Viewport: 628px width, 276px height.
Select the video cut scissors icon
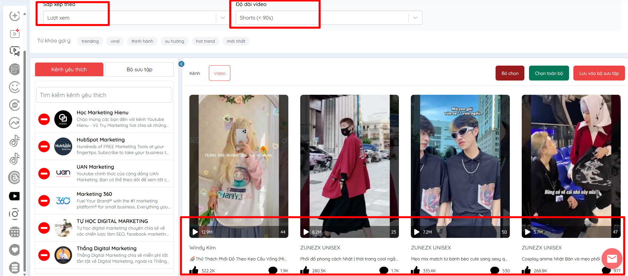coord(15,51)
